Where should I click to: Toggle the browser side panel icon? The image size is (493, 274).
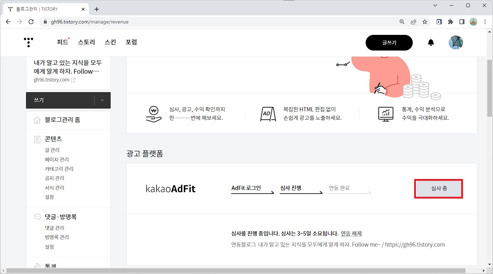[462, 22]
